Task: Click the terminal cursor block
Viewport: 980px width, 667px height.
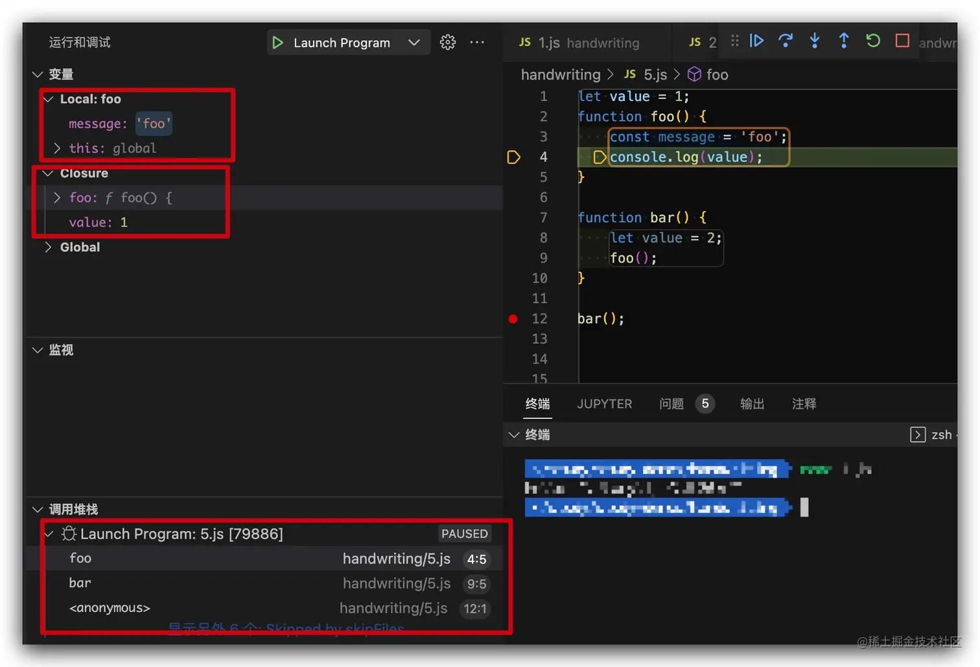Action: coord(804,507)
